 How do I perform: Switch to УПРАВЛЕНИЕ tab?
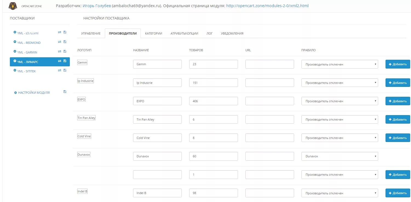click(x=91, y=33)
